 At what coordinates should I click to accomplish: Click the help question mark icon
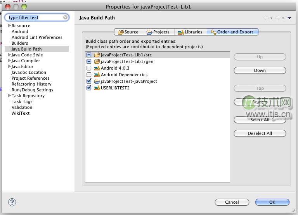[12, 202]
